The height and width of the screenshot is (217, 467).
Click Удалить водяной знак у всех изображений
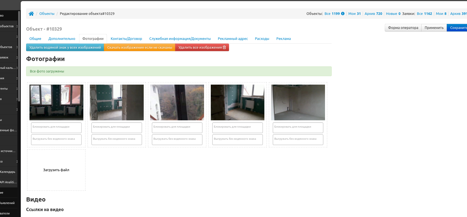pyautogui.click(x=65, y=48)
